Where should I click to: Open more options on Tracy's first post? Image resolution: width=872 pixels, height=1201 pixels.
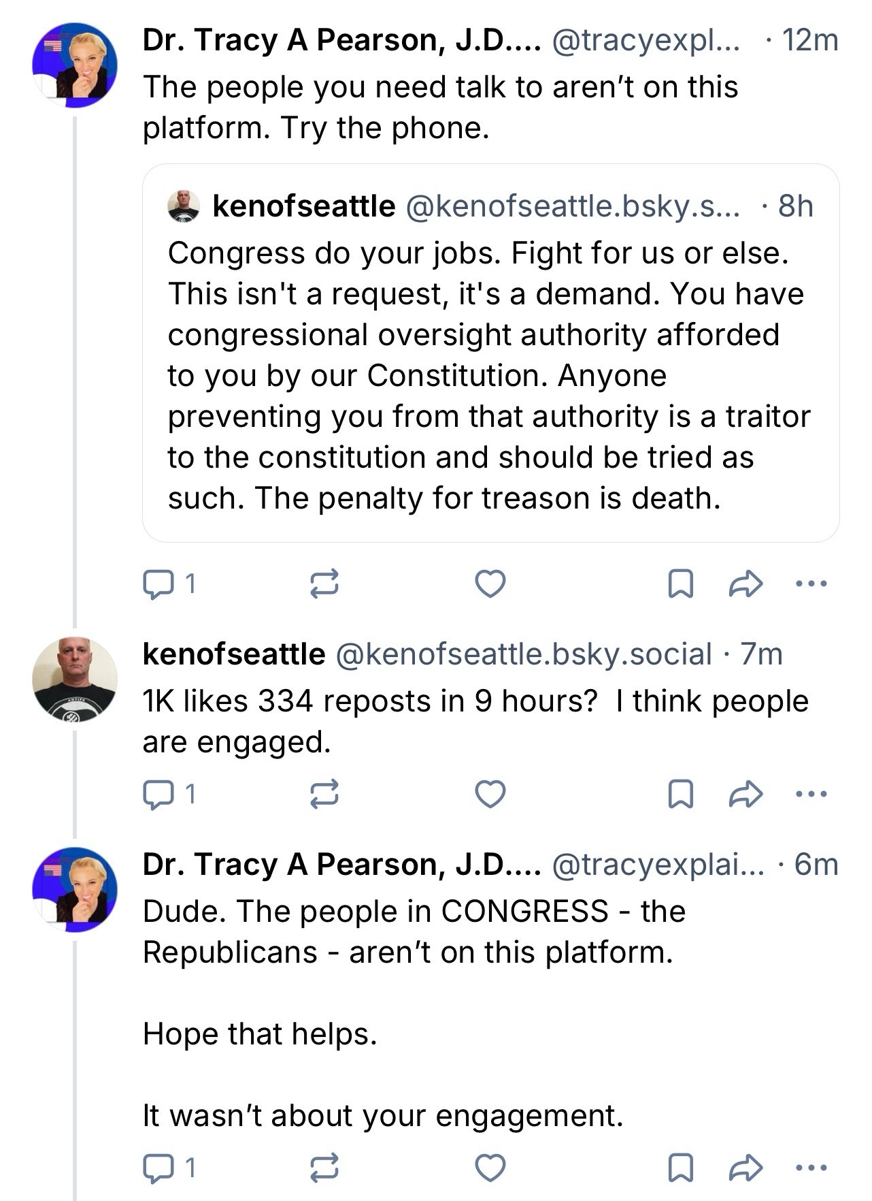(811, 583)
